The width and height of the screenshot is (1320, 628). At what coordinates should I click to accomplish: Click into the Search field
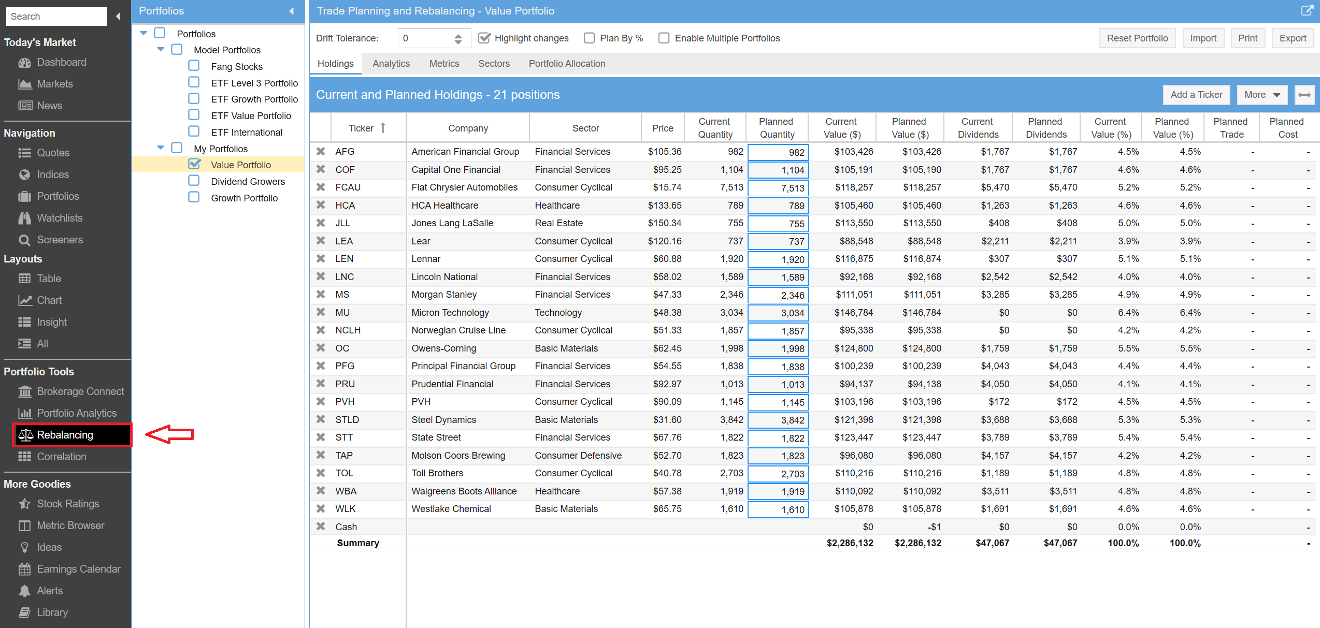[56, 16]
